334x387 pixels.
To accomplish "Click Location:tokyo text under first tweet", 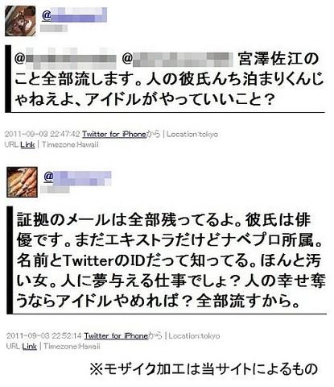I will (192, 134).
